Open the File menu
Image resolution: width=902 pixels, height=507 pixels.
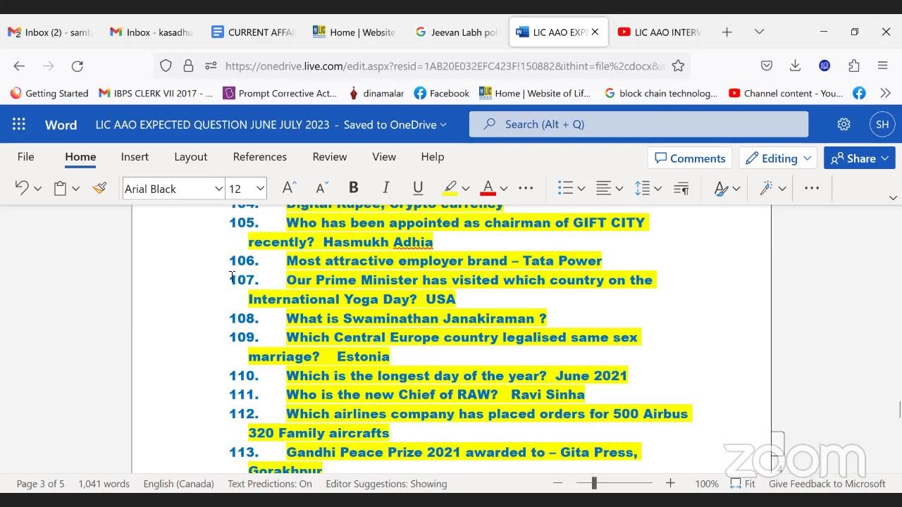click(25, 156)
